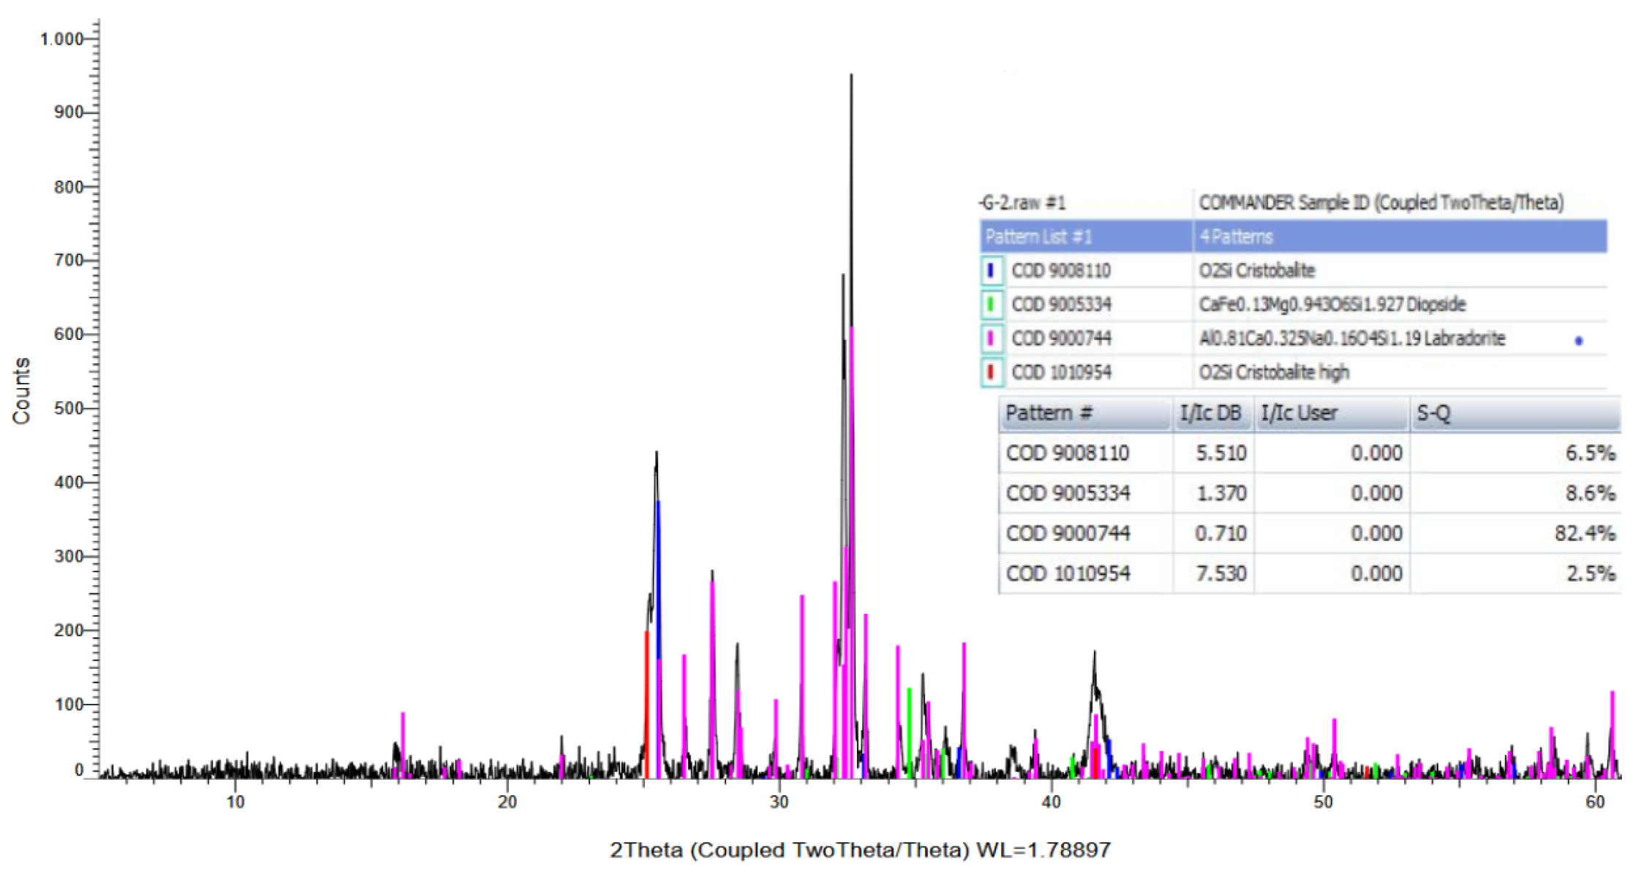The image size is (1638, 877).
Task: Click the COD 1010954 row in S-Q table
Action: 1068,574
